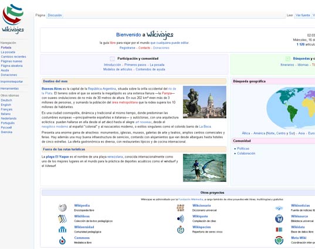This screenshot has width=315, height=249.
Task: Expand Imprimir/exportar section
Action: (x=12, y=81)
